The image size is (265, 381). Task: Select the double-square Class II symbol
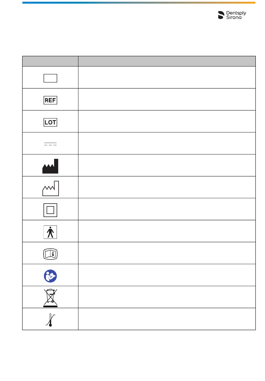coord(50,210)
